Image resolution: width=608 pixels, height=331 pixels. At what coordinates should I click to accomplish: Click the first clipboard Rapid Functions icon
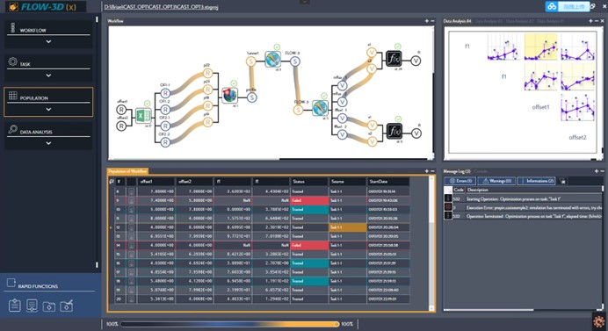coord(15,306)
